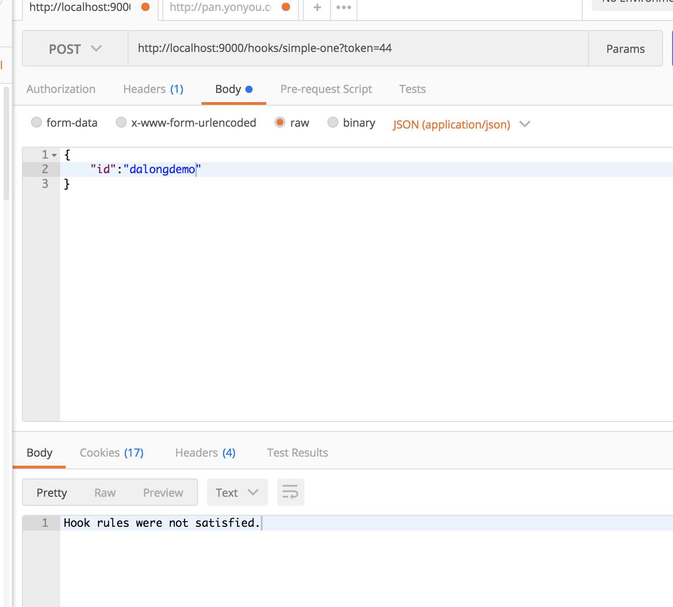
Task: Open the request Headers (1) tab
Action: click(x=153, y=89)
